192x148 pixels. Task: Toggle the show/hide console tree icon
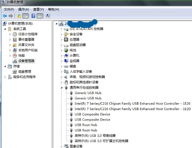coord(25,16)
